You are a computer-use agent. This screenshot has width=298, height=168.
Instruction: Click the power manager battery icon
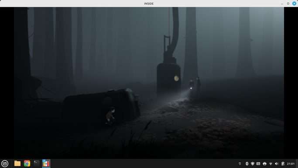tap(283, 164)
